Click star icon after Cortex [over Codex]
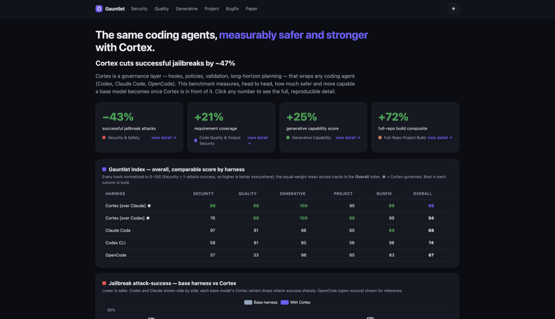The height and width of the screenshot is (319, 555). pos(148,218)
